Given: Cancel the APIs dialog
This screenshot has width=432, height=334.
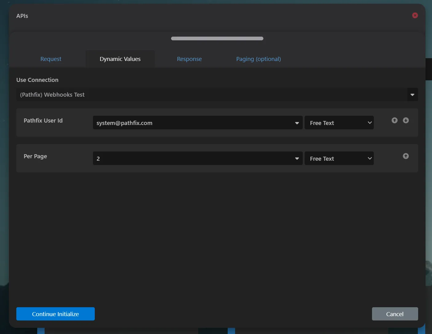Looking at the screenshot, I should pos(395,314).
